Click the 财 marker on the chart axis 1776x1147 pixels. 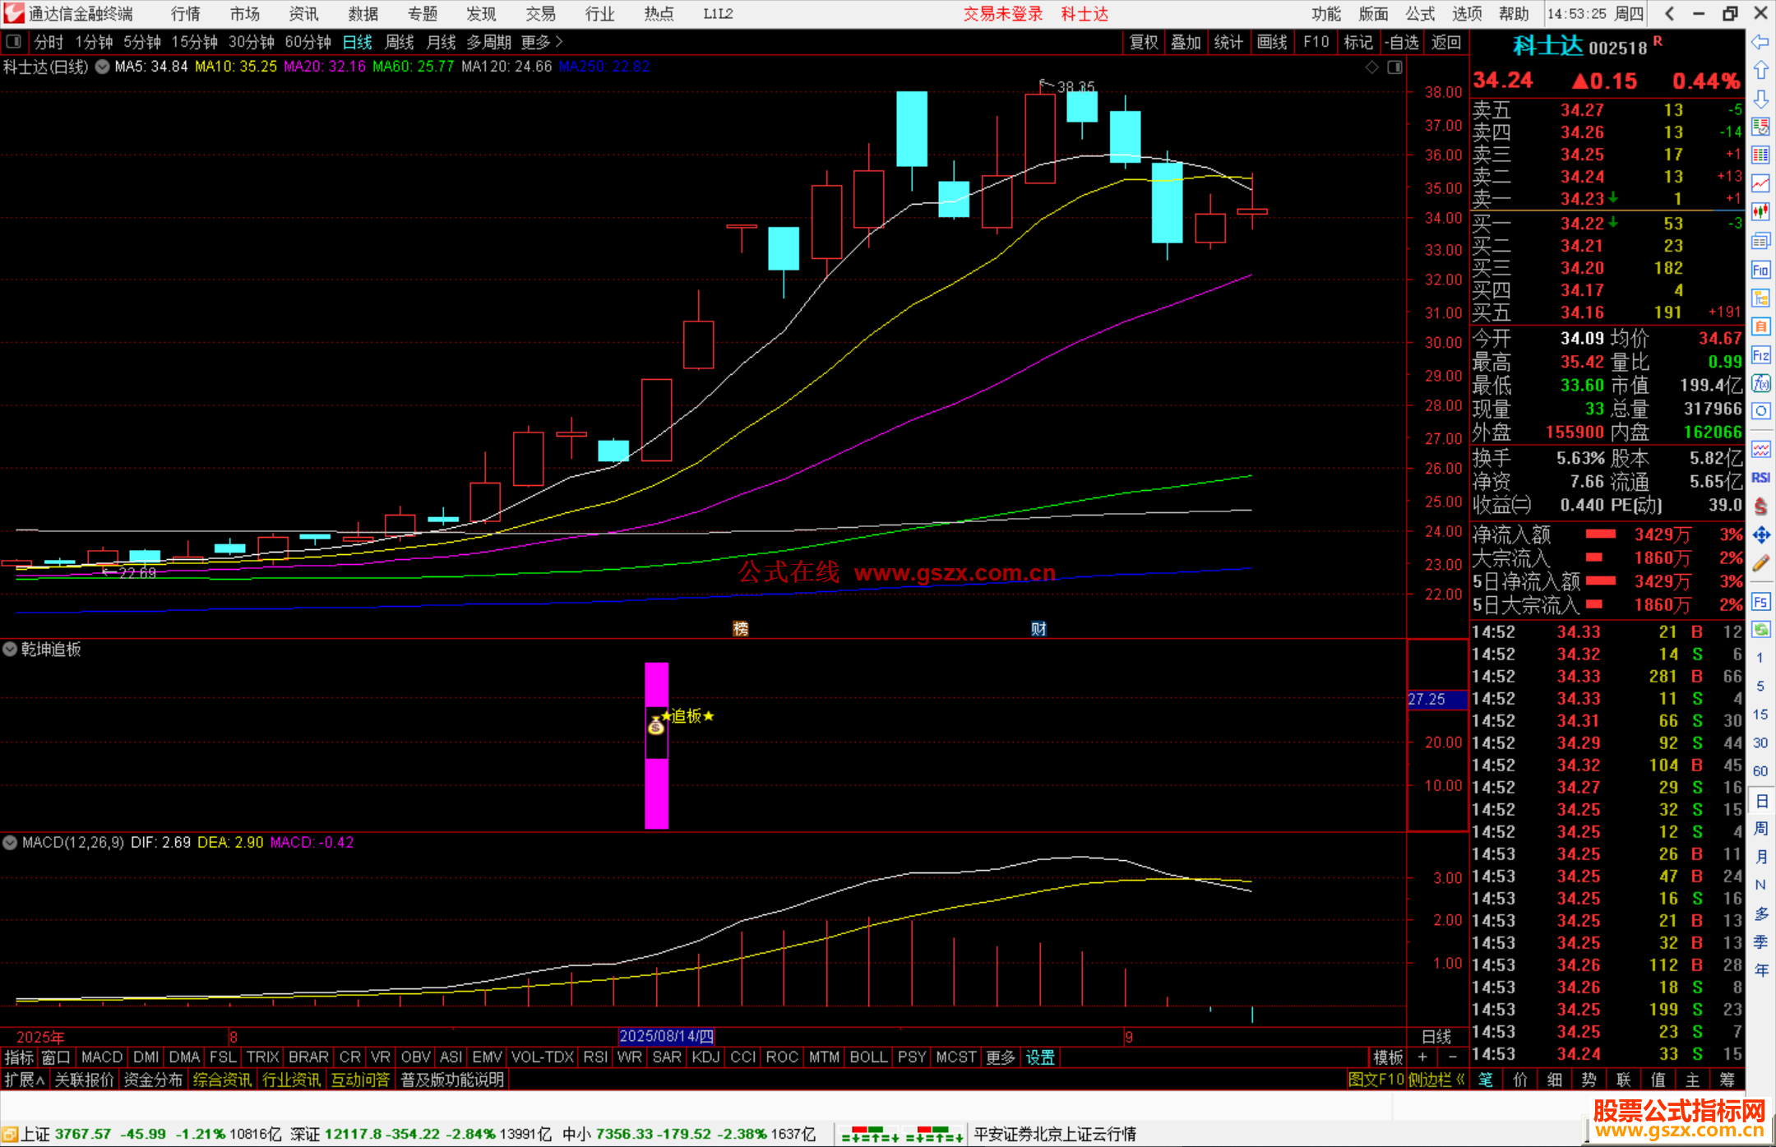pos(1039,629)
